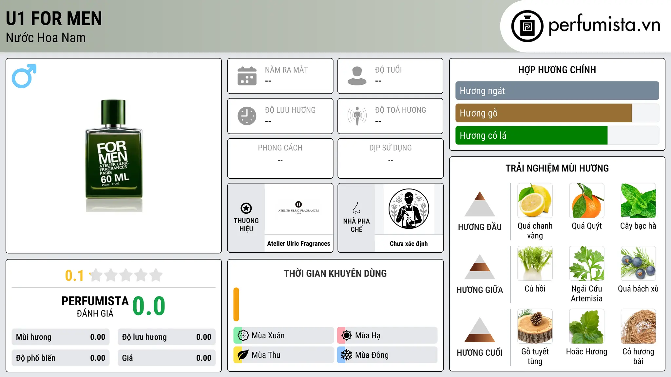Screen dimensions: 671x377
Task: Click the calendar icon beside Năm ra mắt
Action: point(247,76)
